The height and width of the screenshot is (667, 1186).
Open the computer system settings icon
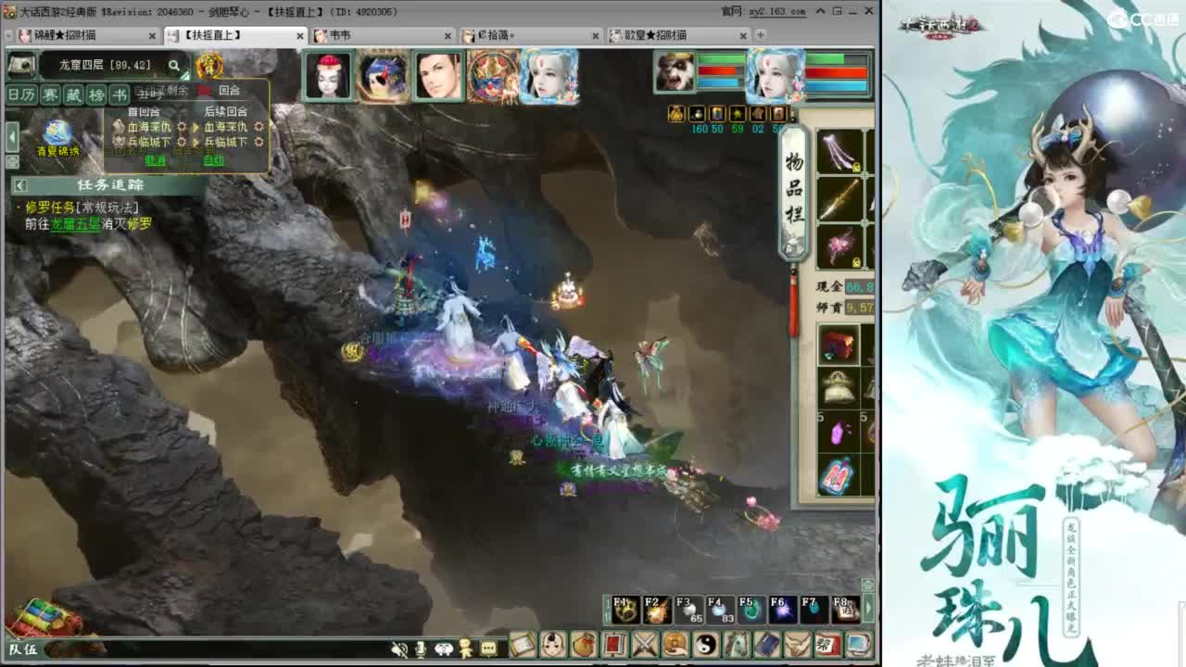[859, 644]
